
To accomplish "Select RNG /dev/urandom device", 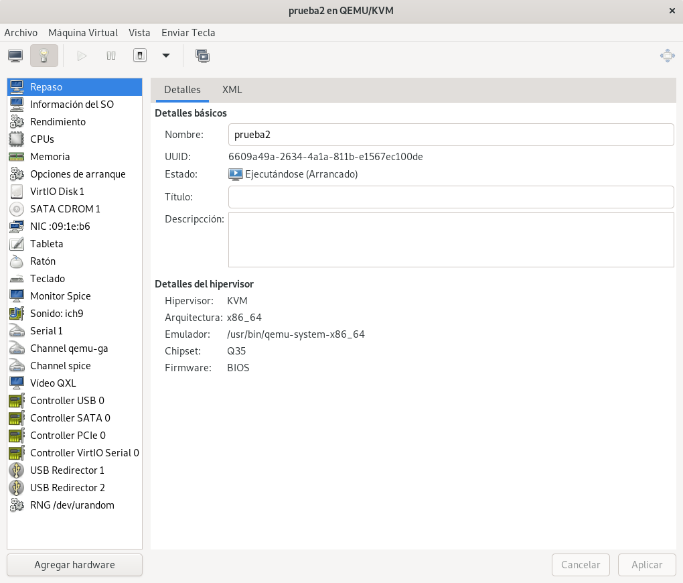I will [74, 505].
